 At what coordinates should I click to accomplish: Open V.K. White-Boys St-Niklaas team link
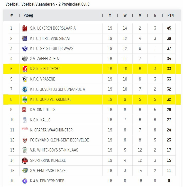coord(54,150)
